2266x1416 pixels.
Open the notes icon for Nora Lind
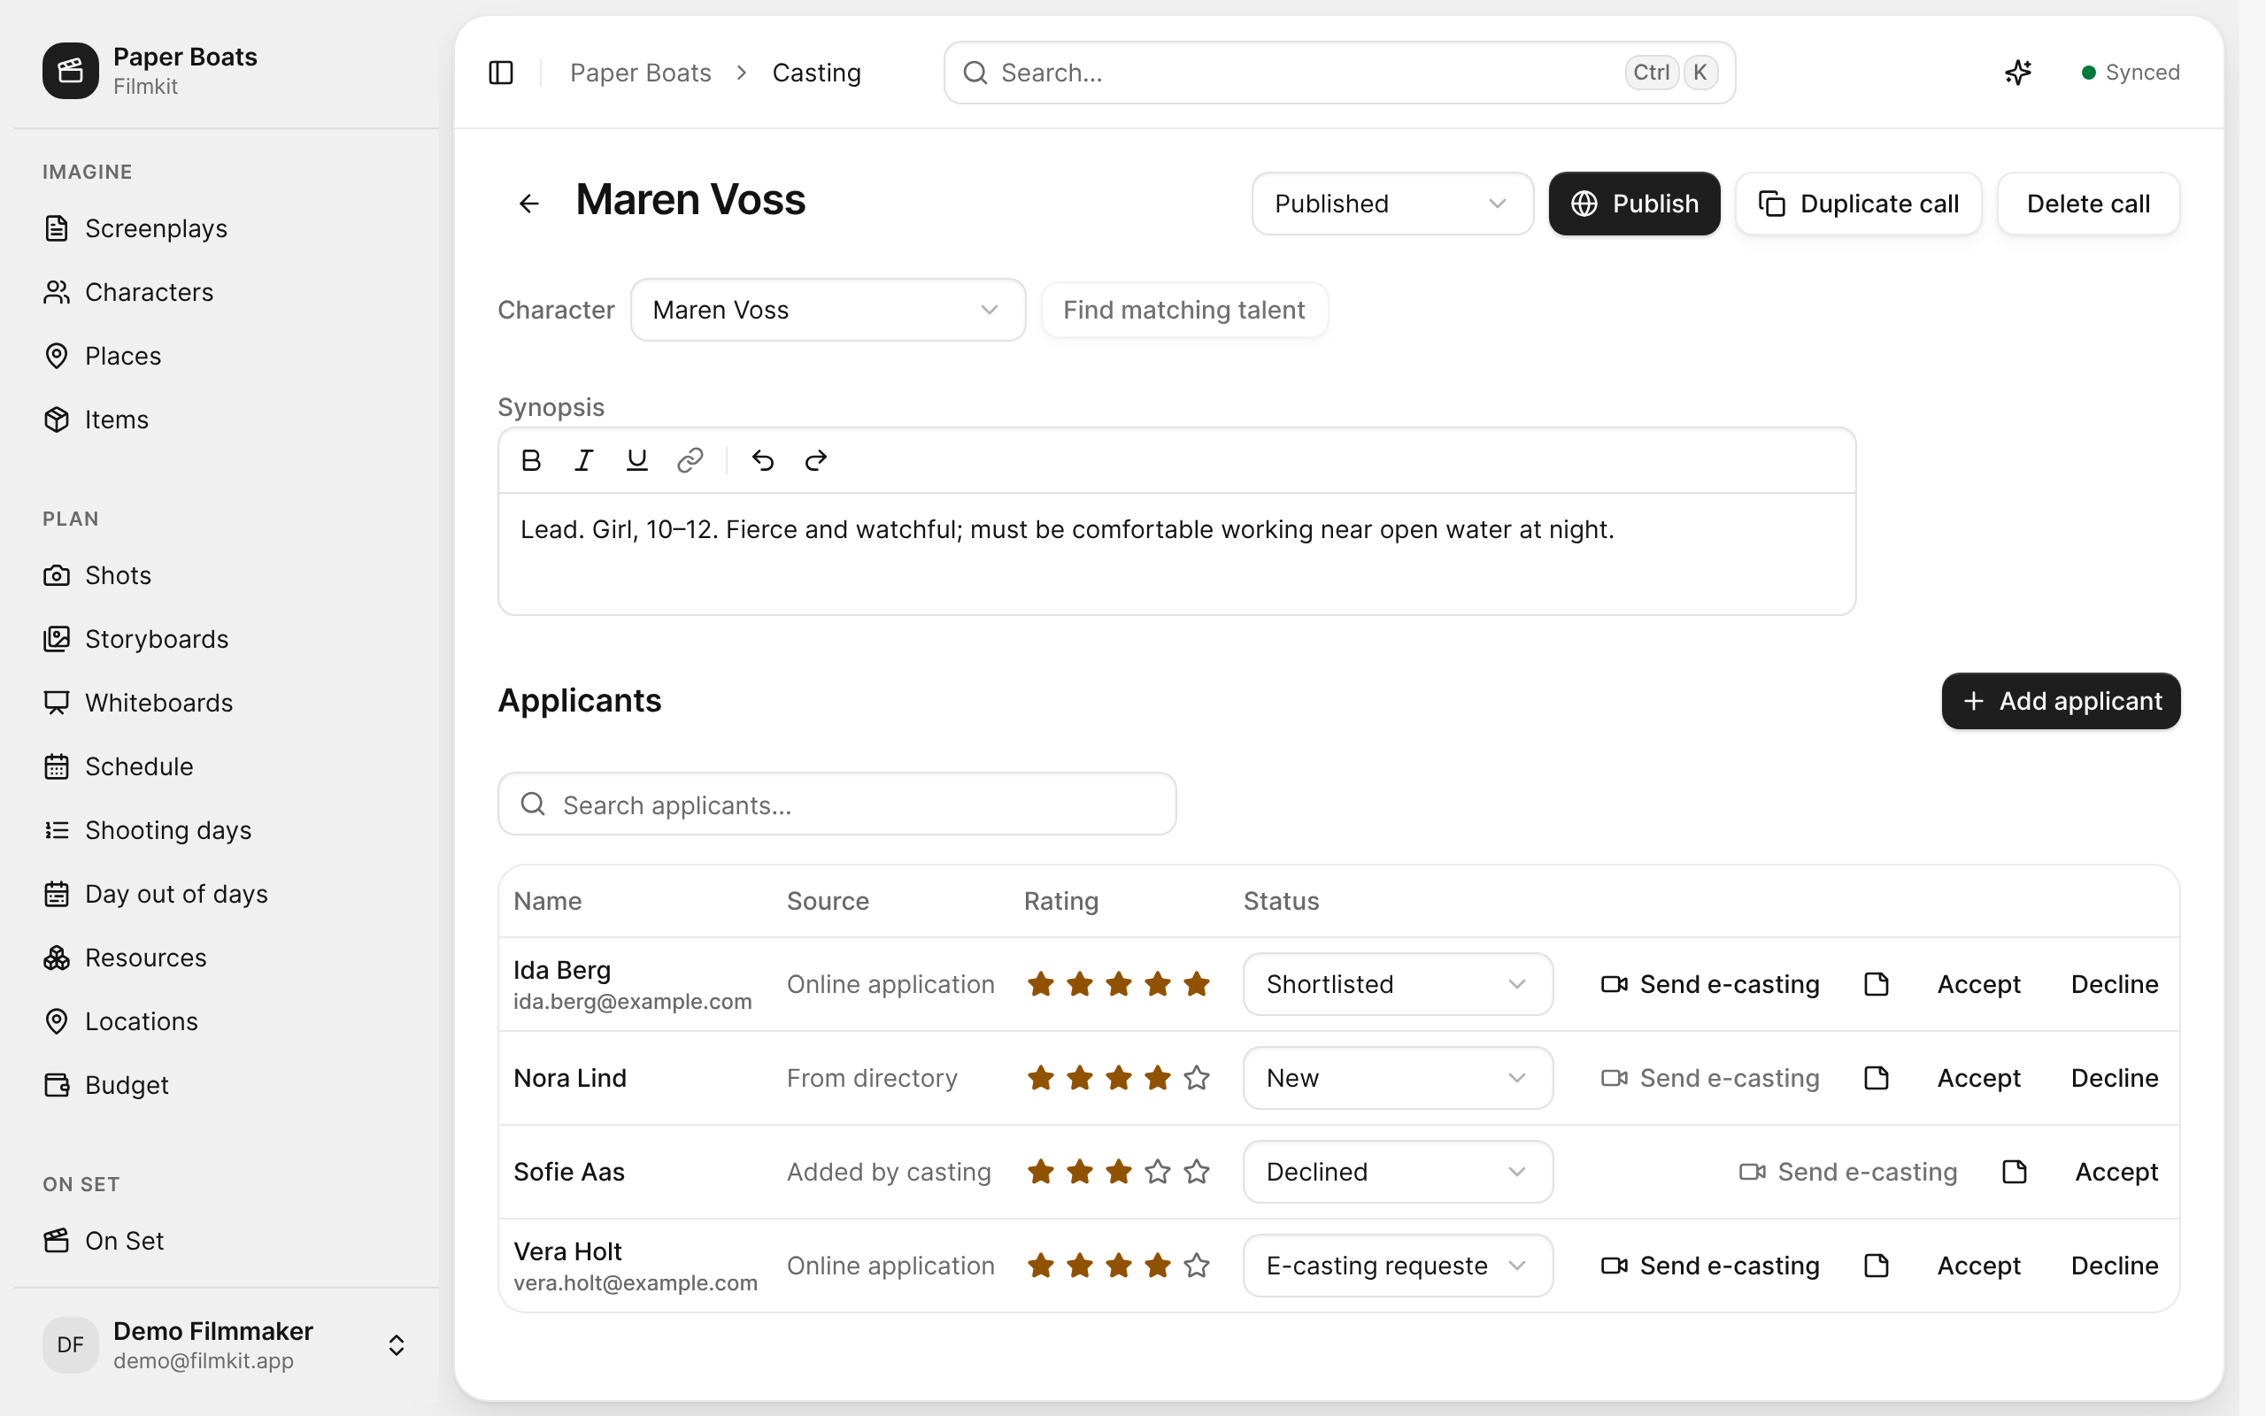[x=1877, y=1078]
